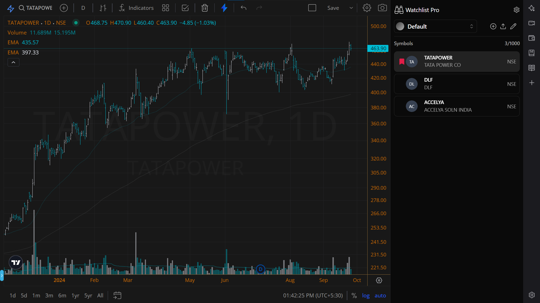Select the 1yr range

click(75, 295)
